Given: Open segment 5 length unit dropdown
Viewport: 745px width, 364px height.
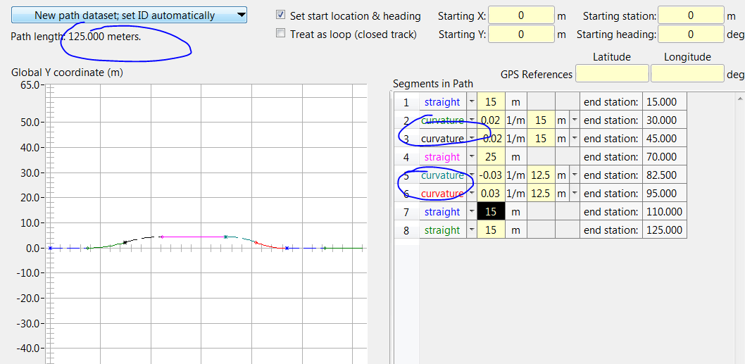Looking at the screenshot, I should tap(575, 175).
